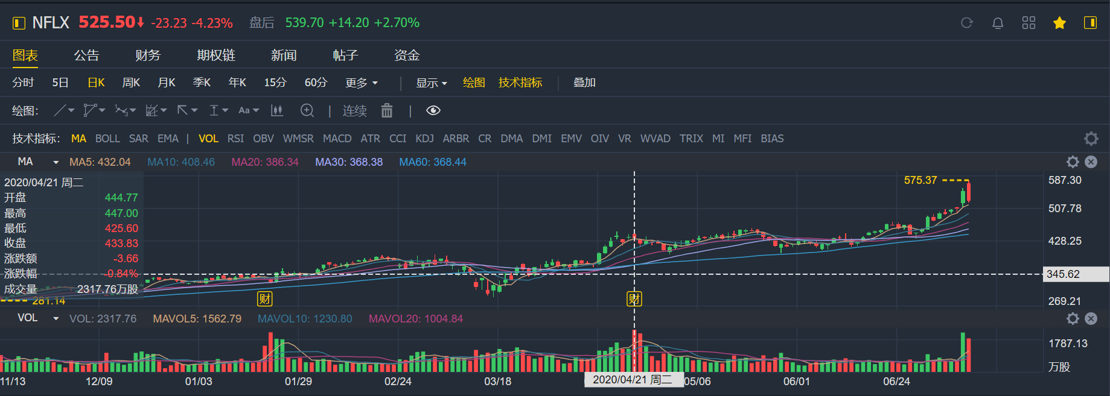Viewport: 1110px width, 396px height.
Task: Click the MA5: 432.04 legend value
Action: (x=100, y=162)
